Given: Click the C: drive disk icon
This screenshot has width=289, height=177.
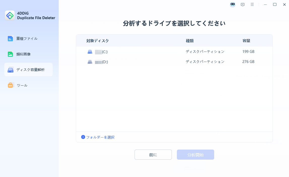Looking at the screenshot, I should (x=90, y=51).
